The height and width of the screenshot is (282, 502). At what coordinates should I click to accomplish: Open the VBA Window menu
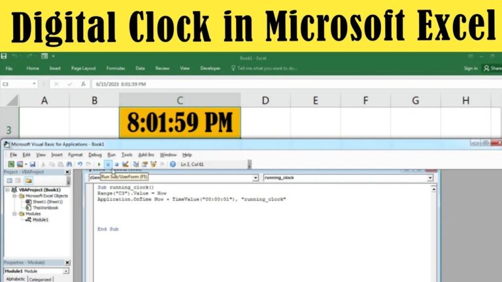click(168, 155)
